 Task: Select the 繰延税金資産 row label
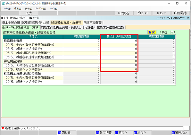tap(33, 41)
